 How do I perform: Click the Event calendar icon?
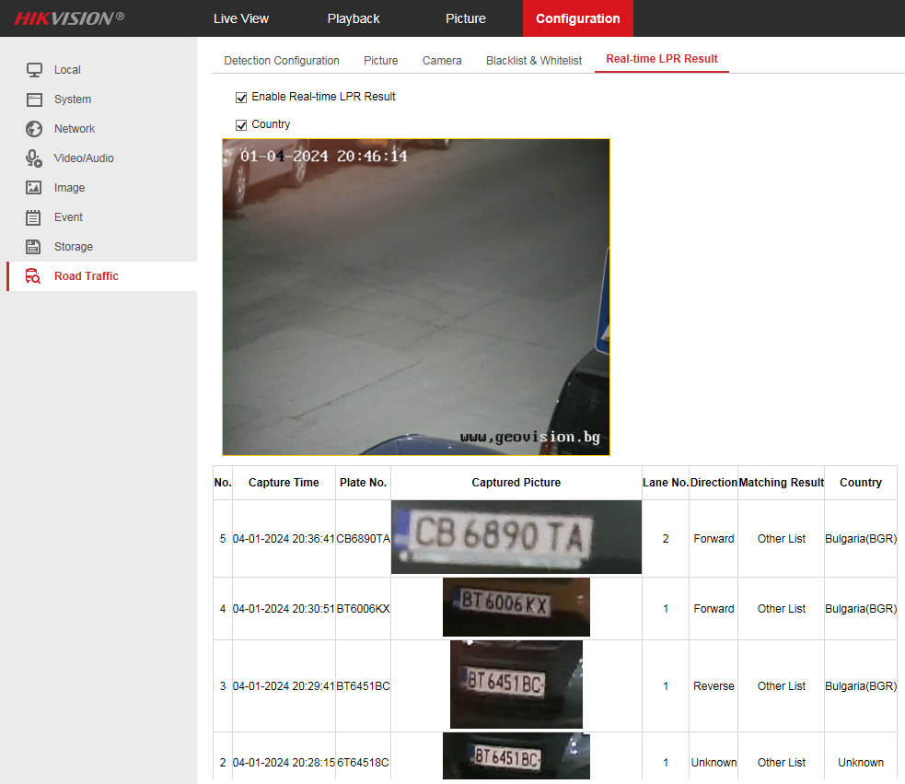(x=34, y=217)
